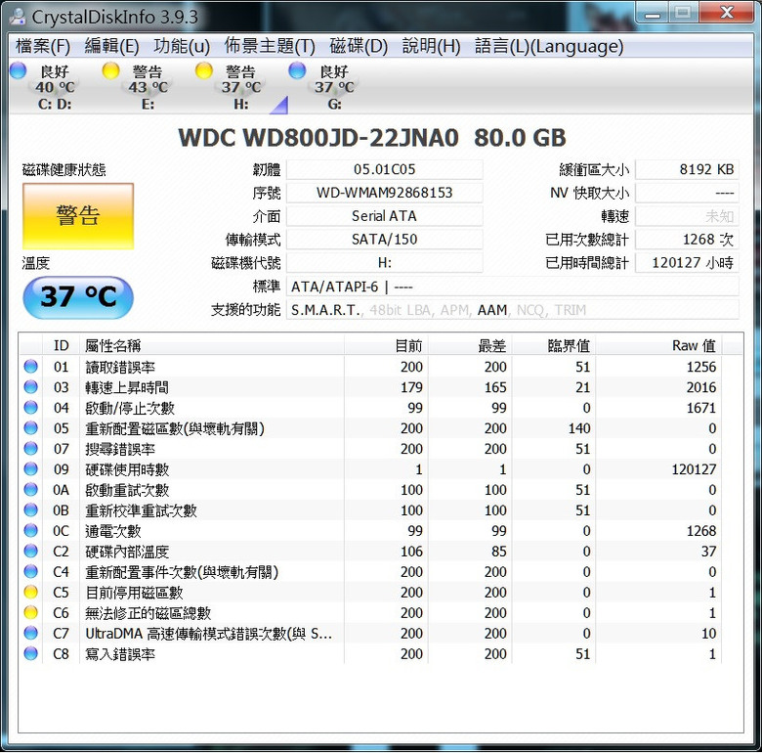This screenshot has width=762, height=753.
Task: Select the C: D: disk status orb
Action: 18,70
